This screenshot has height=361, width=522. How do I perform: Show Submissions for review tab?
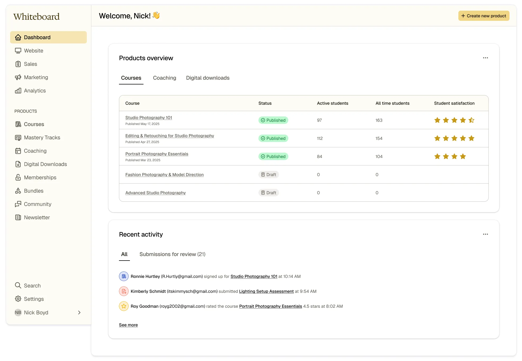pyautogui.click(x=172, y=254)
